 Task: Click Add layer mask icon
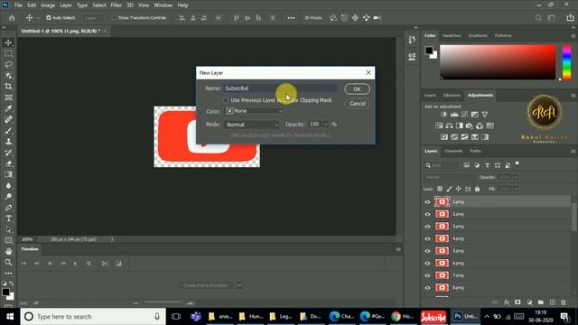click(517, 302)
